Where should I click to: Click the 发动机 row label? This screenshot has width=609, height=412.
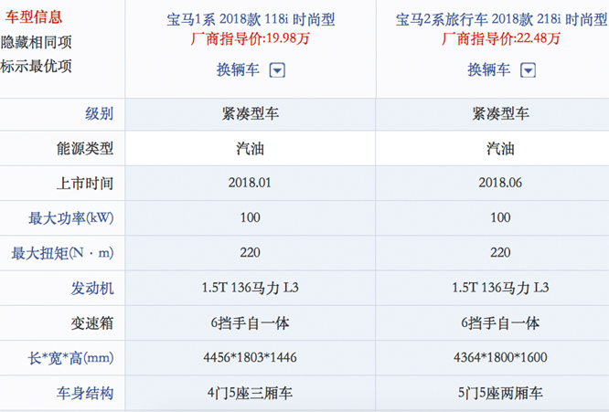click(x=92, y=289)
